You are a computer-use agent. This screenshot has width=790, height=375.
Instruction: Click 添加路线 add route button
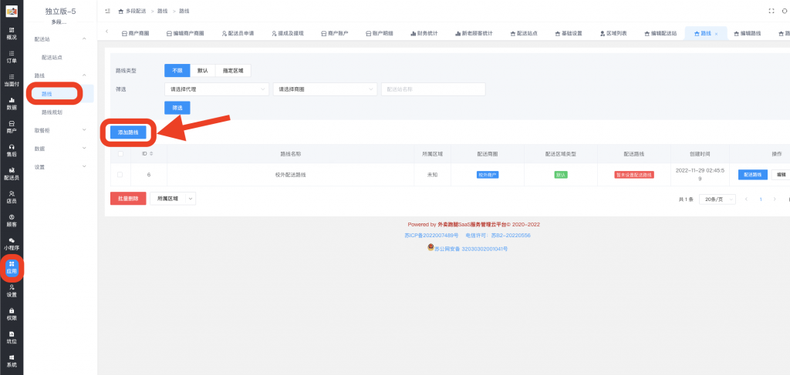coord(128,132)
